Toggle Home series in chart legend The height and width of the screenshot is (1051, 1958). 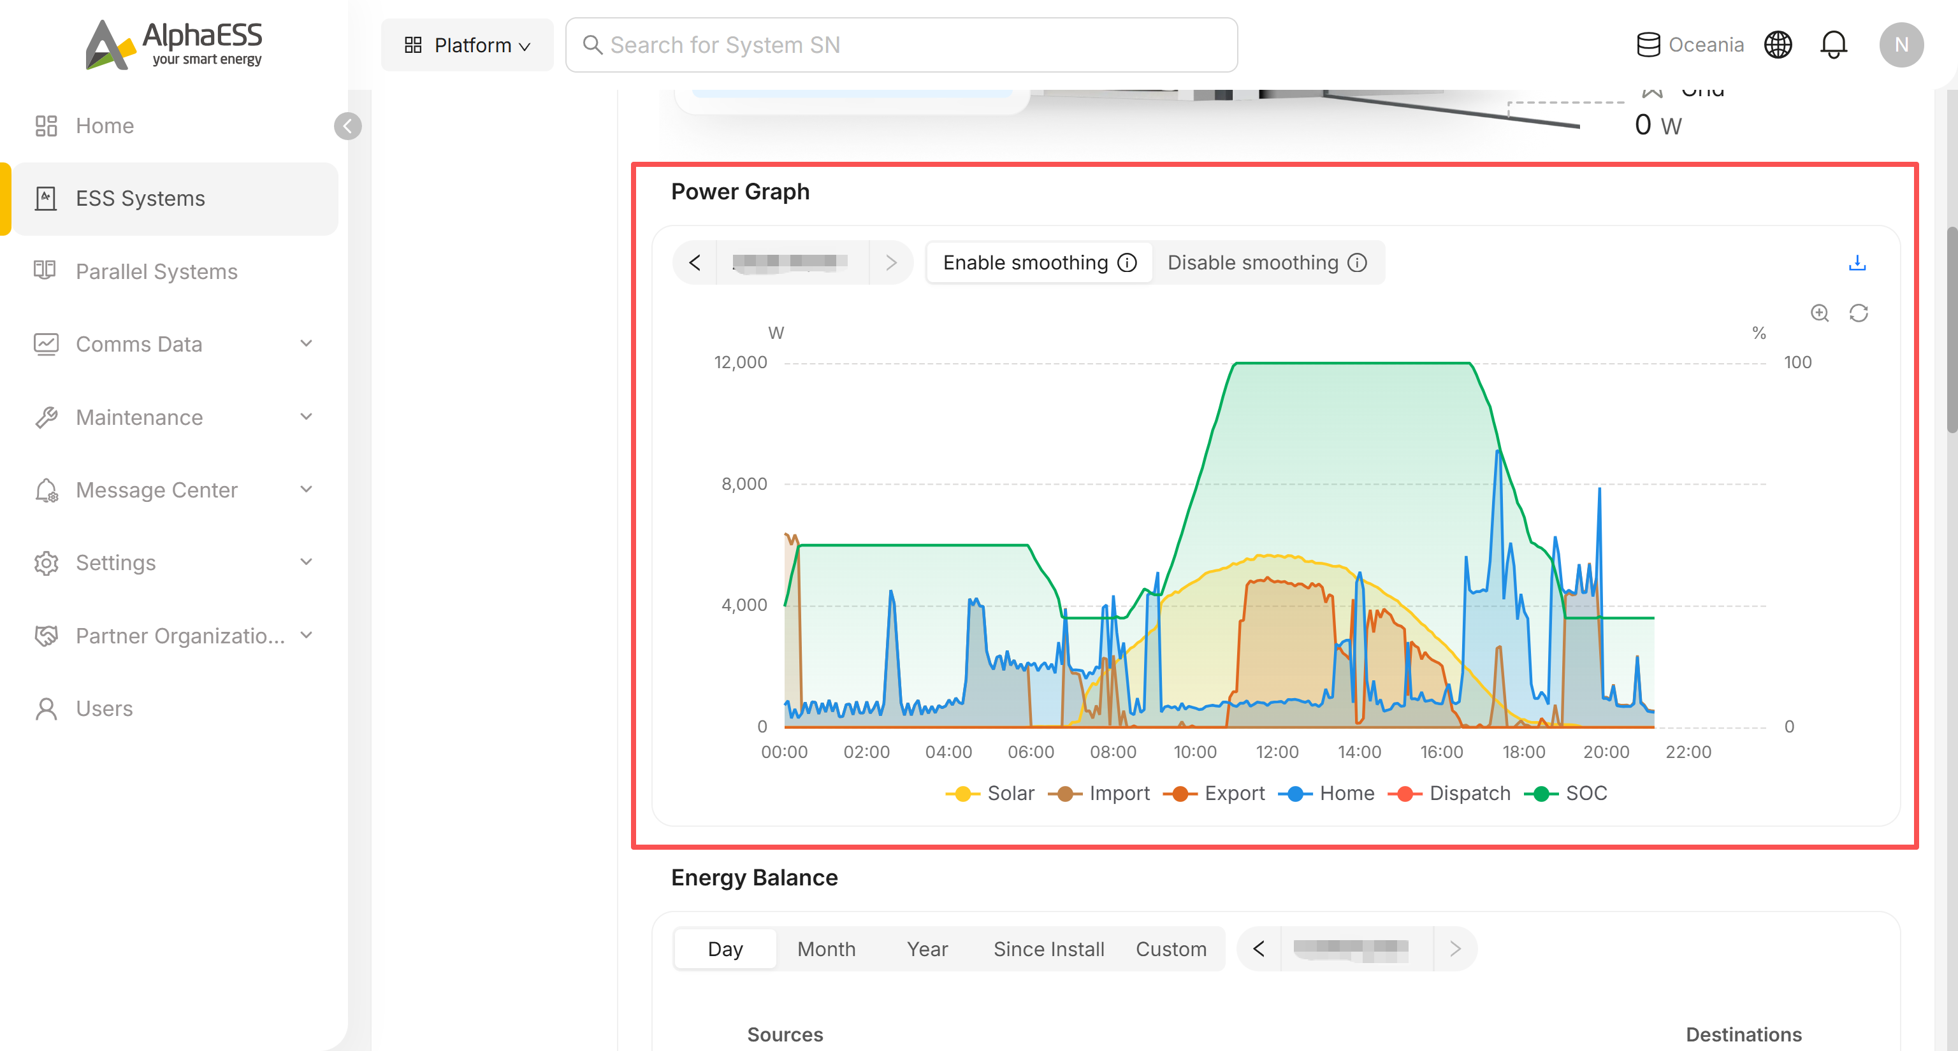pyautogui.click(x=1326, y=794)
